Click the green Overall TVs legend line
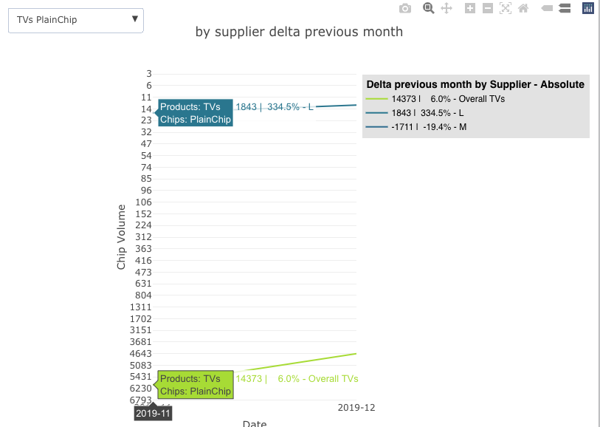The height and width of the screenshot is (427, 600). coord(376,99)
